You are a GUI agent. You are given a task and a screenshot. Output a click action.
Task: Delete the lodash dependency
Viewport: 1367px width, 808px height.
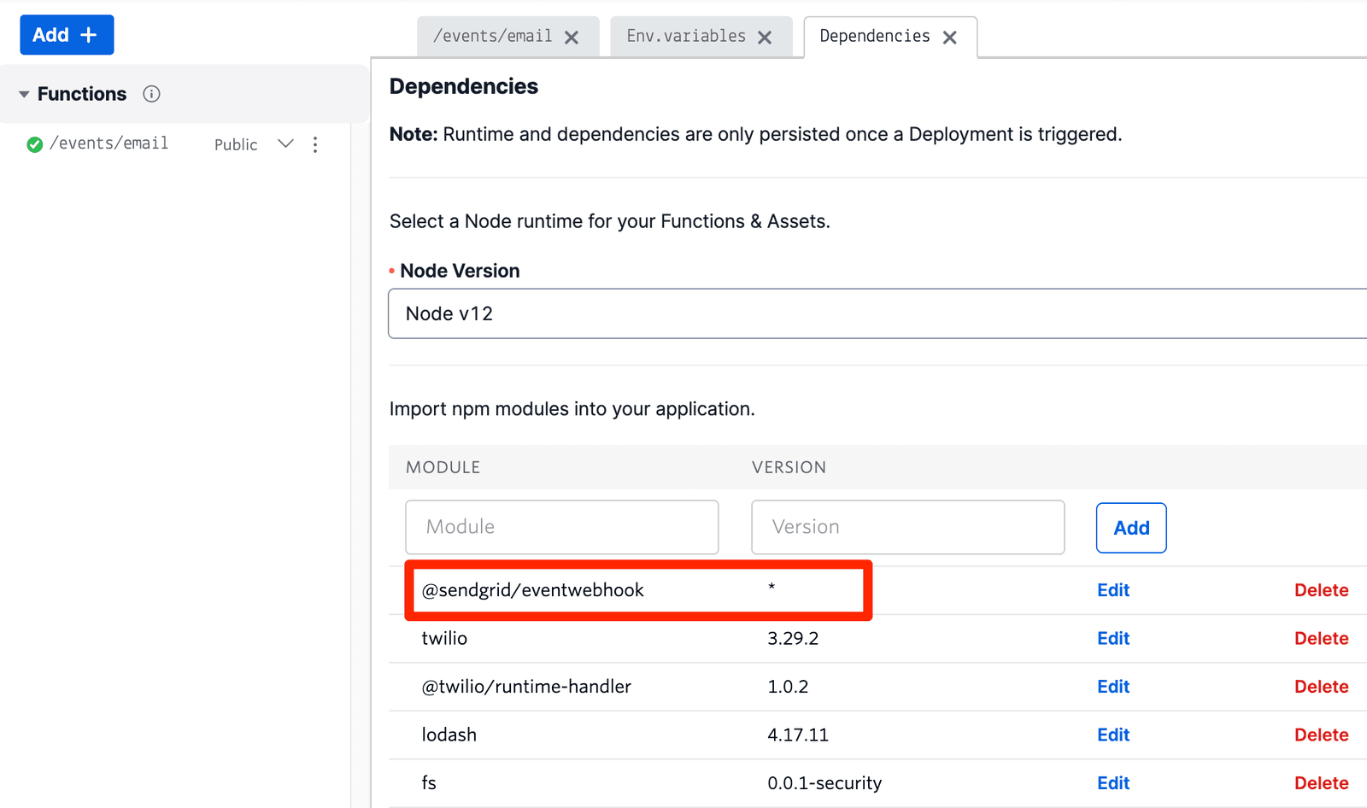coord(1321,735)
